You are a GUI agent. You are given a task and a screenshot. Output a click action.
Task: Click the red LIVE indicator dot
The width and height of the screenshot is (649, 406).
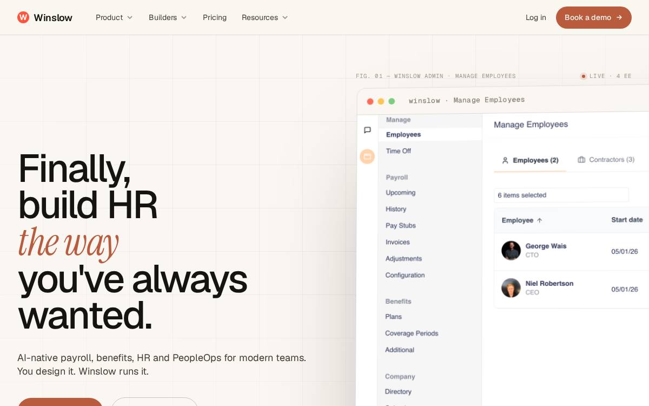point(584,76)
